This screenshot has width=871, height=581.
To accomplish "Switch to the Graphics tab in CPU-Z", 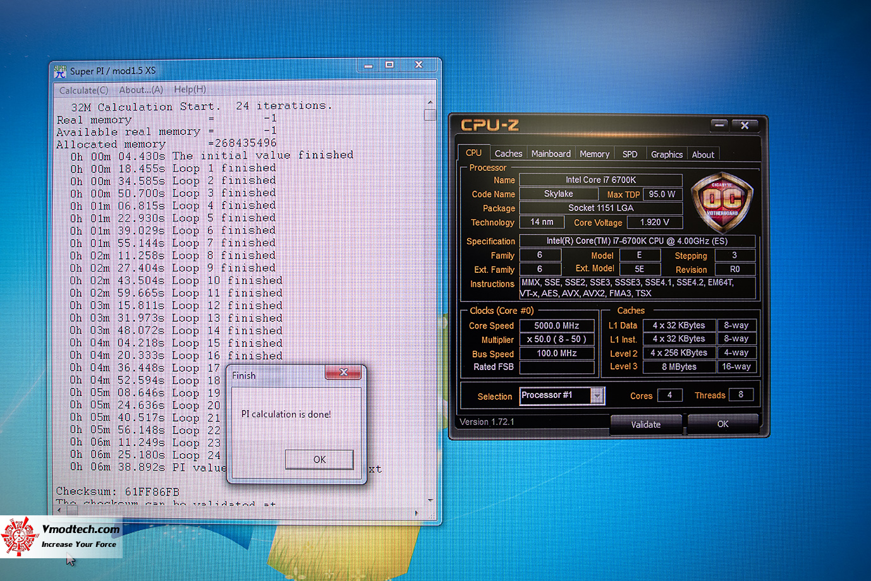I will [667, 154].
